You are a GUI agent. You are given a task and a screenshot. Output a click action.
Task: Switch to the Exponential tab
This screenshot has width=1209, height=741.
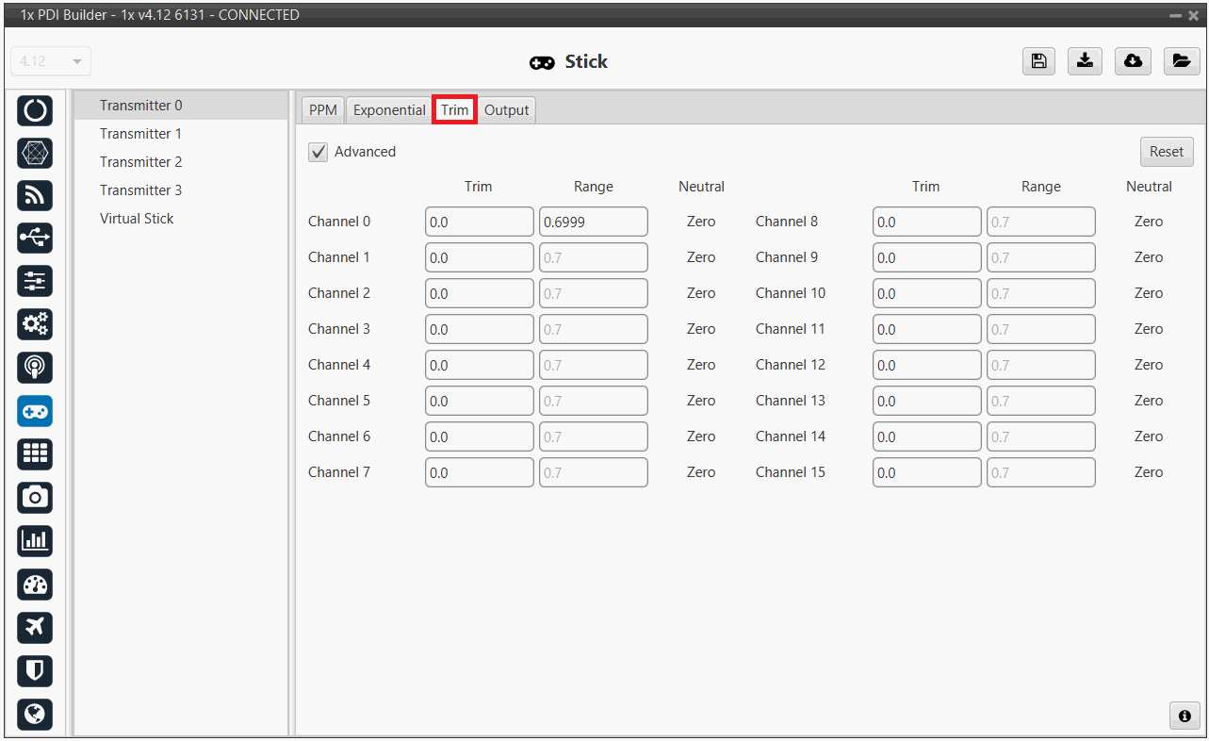[389, 110]
